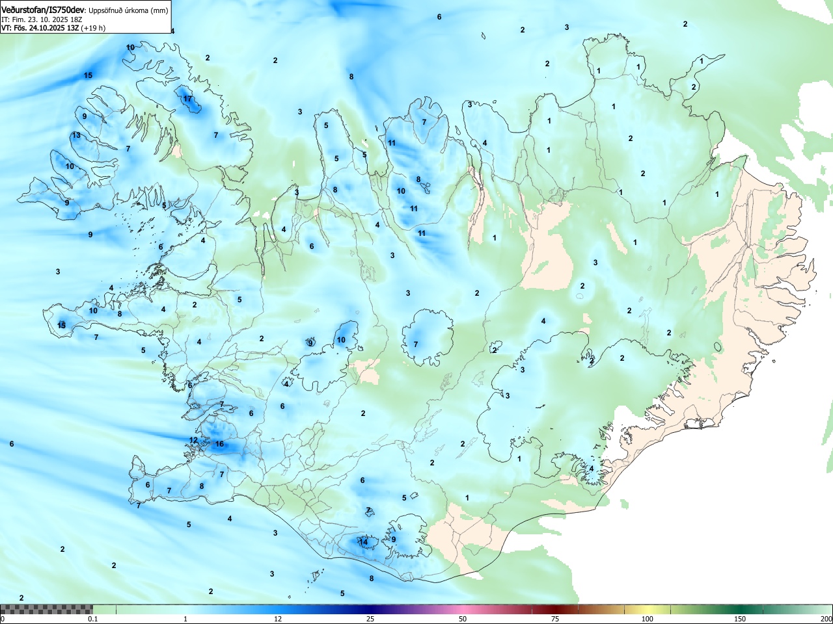Viewport: 833px width, 624px height.
Task: Click the '25' label on the color scale
Action: point(370,619)
